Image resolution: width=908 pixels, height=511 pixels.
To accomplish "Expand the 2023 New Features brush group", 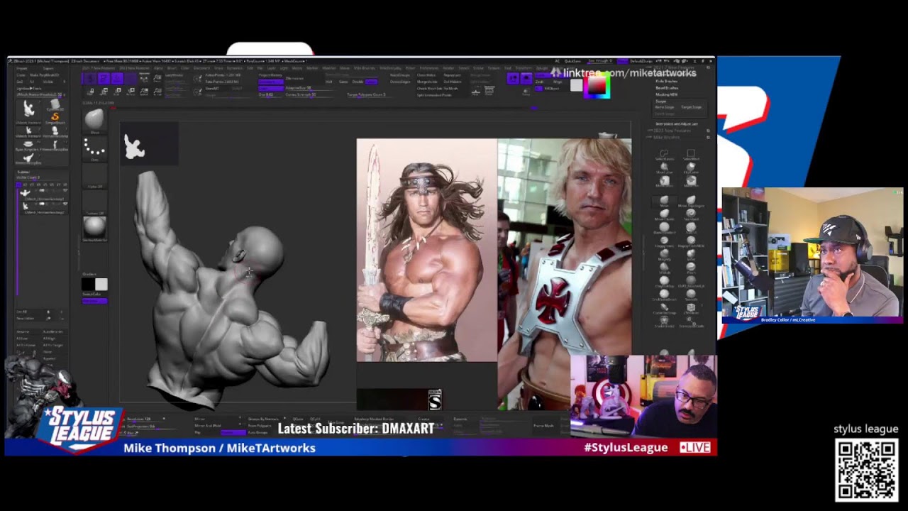I will tap(672, 131).
